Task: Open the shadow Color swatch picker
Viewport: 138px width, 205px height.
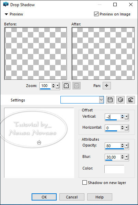Action: click(x=114, y=169)
